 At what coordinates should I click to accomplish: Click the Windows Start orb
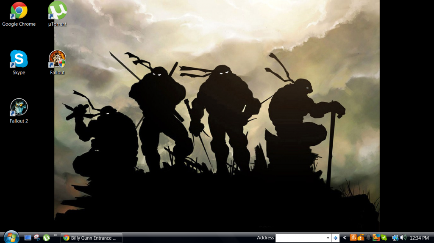(11, 238)
